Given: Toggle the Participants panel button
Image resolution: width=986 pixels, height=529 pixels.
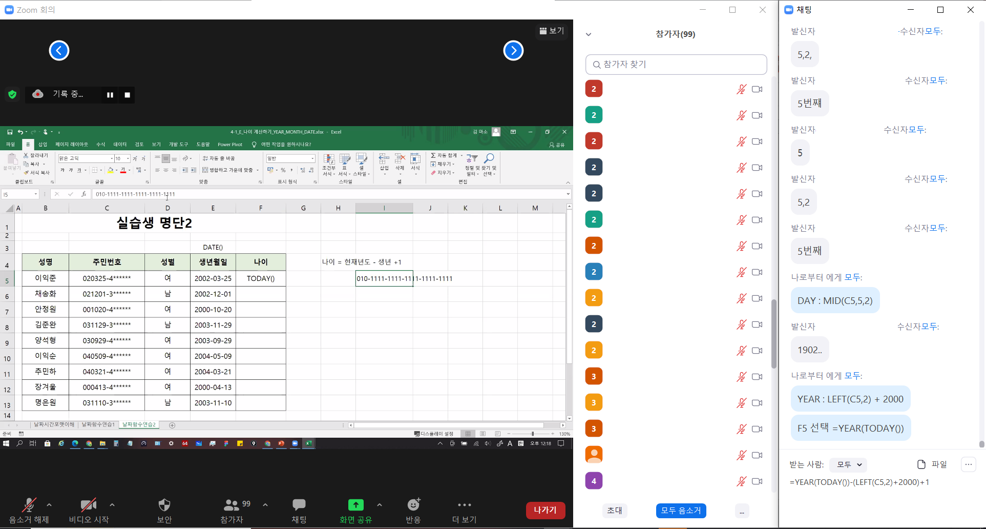Looking at the screenshot, I should pyautogui.click(x=232, y=505).
